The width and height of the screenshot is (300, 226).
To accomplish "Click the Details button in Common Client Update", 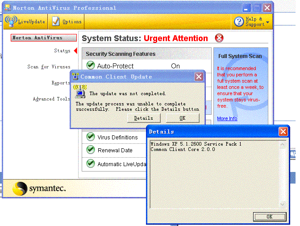I will [x=144, y=118].
